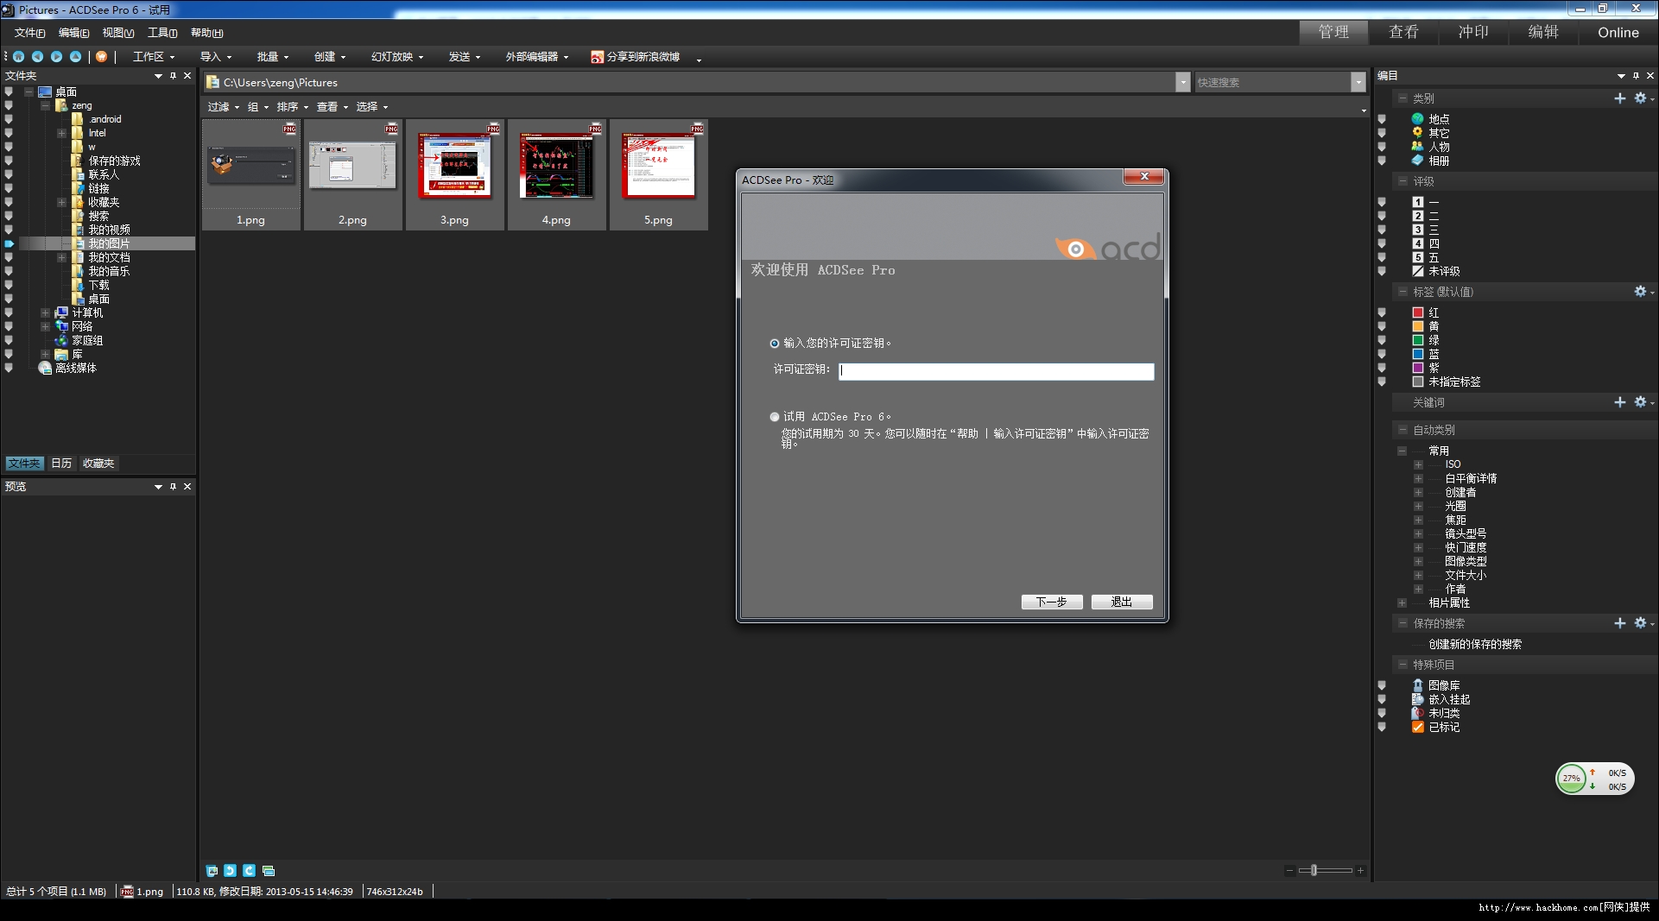
Task: Open the 文件 menu
Action: 29,33
